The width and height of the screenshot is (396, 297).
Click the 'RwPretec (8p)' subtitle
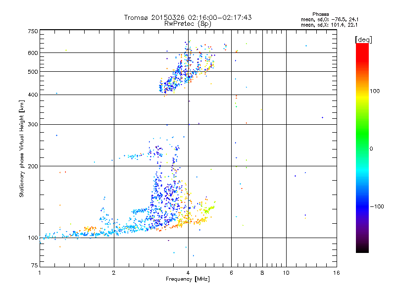(x=188, y=24)
